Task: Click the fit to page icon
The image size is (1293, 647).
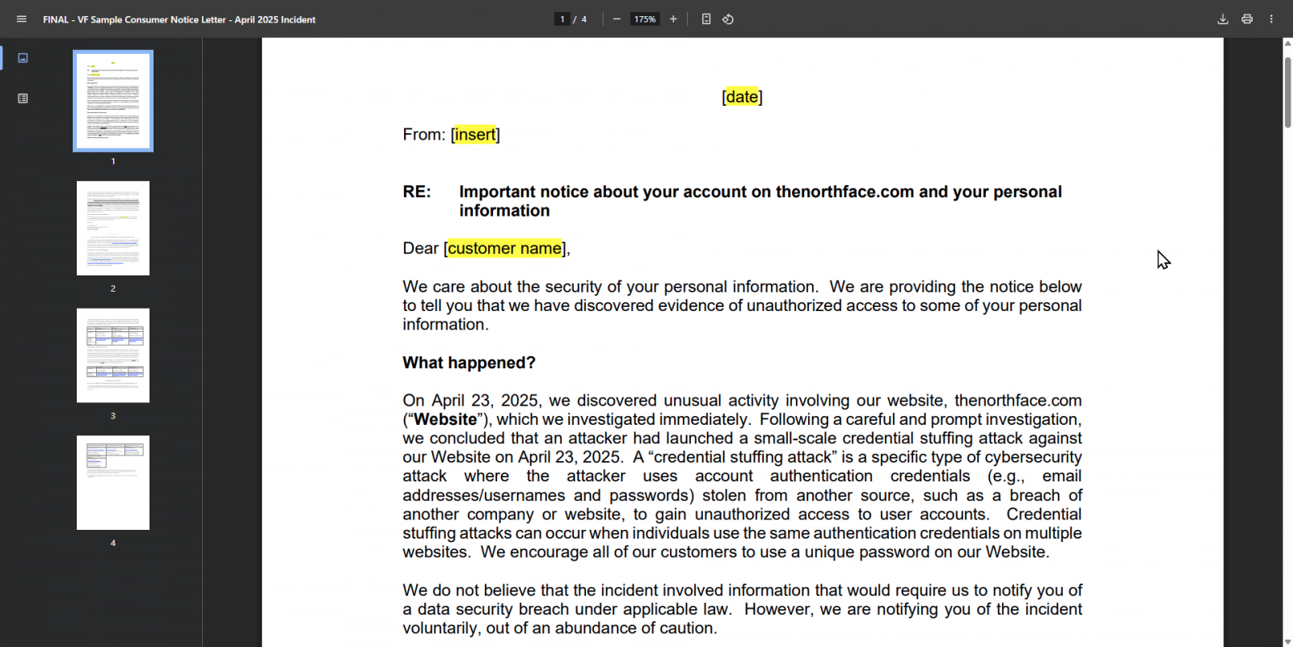Action: [x=706, y=19]
